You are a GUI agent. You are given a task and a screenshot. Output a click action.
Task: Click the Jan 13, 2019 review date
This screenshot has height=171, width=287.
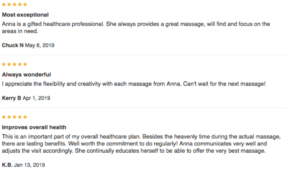[x=29, y=165]
